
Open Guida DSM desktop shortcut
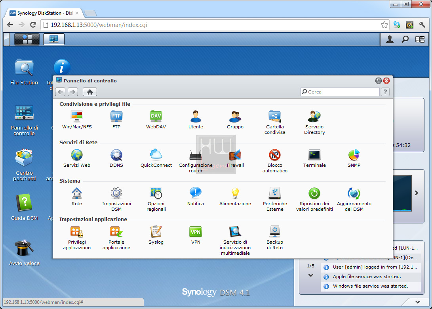pos(24,207)
